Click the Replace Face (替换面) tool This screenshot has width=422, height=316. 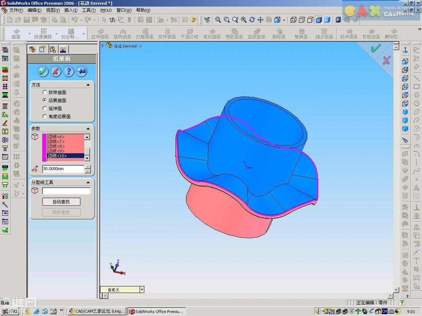tap(301, 34)
